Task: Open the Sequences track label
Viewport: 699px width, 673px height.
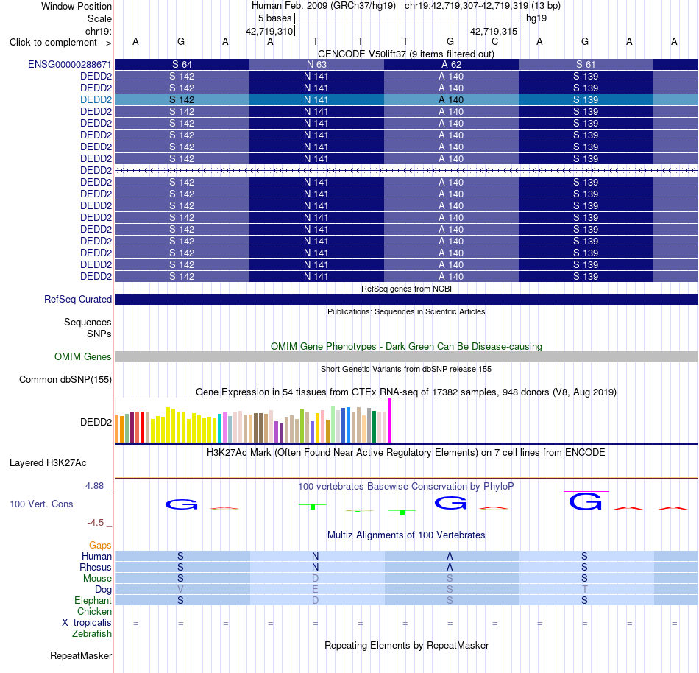Action: click(x=88, y=322)
